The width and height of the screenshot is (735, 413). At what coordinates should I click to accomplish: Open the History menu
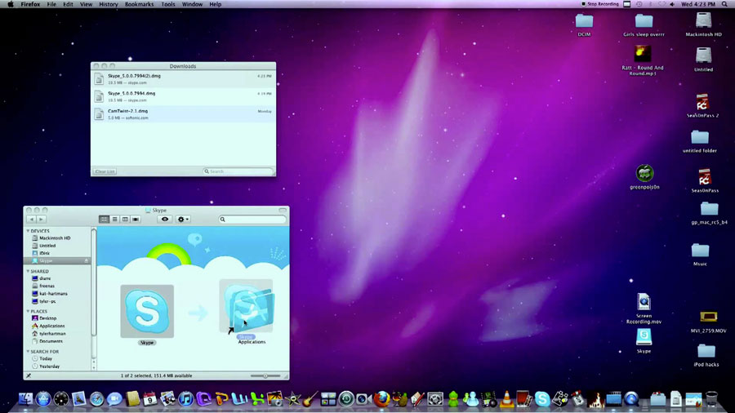(109, 4)
